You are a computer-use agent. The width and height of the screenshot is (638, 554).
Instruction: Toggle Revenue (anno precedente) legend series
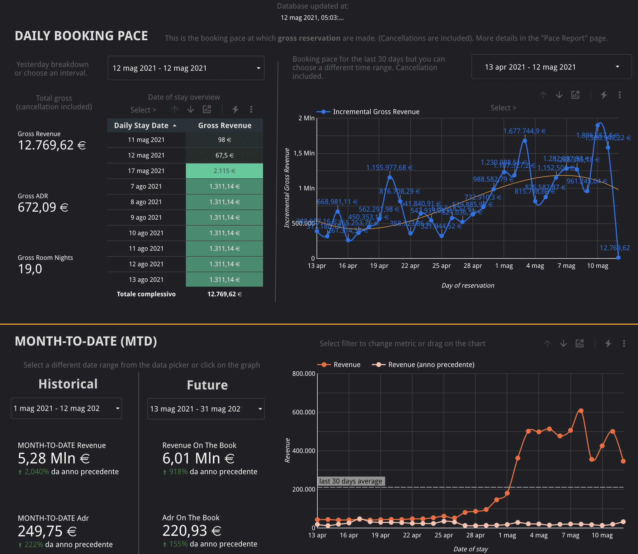tap(431, 365)
